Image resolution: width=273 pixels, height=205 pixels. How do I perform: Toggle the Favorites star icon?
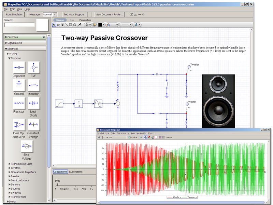pyautogui.click(x=44, y=37)
